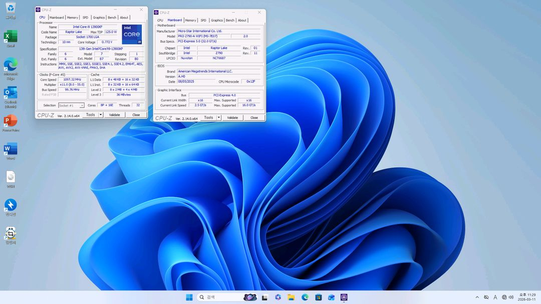This screenshot has height=304, width=541.
Task: Click the CPU-Z icon on the taskbar
Action: (x=345, y=297)
